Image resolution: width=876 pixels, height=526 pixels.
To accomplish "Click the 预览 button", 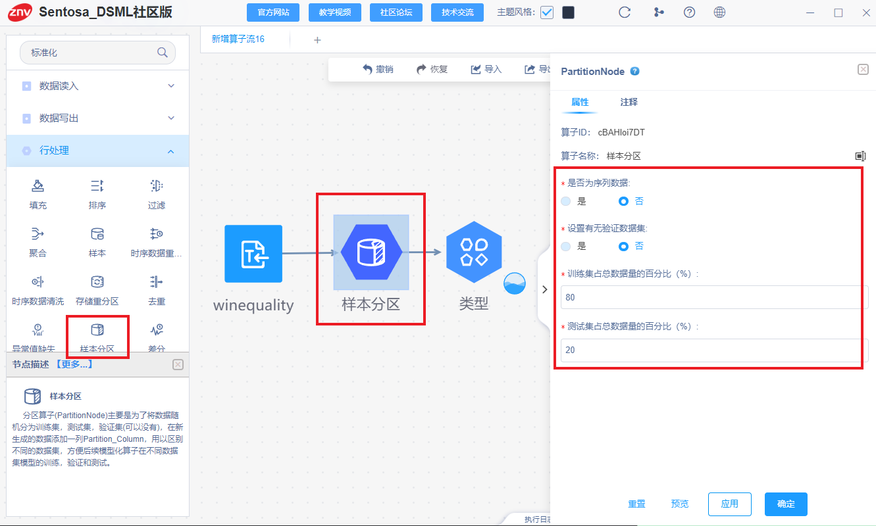I will 680,504.
